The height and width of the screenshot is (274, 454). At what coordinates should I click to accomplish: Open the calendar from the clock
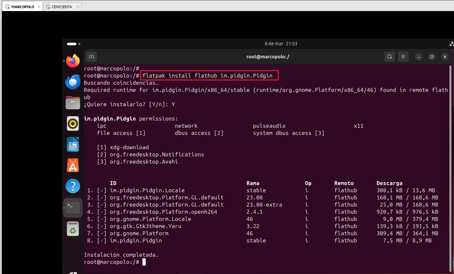click(281, 44)
